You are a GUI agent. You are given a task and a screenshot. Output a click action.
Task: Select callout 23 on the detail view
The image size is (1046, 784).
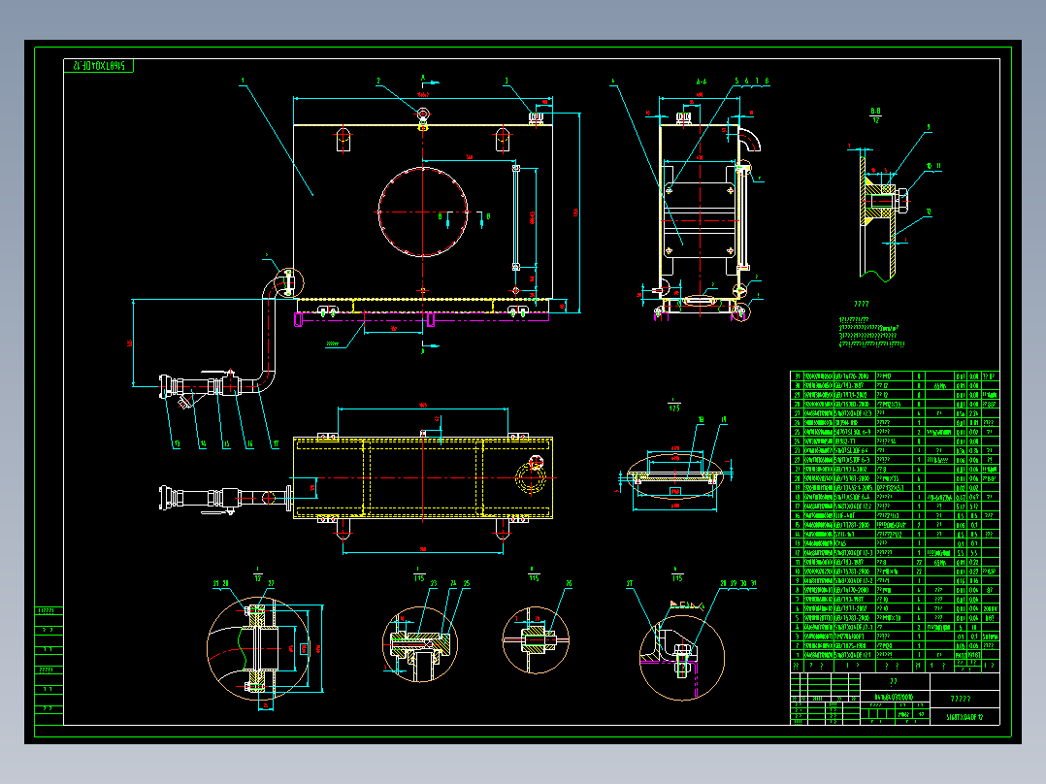tap(434, 584)
